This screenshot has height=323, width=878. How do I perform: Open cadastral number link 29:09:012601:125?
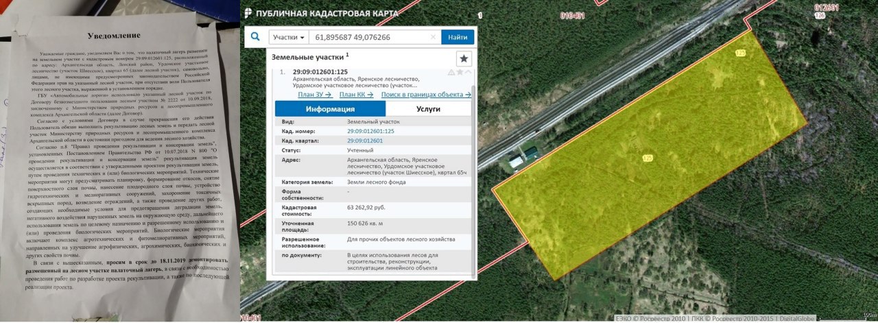370,130
